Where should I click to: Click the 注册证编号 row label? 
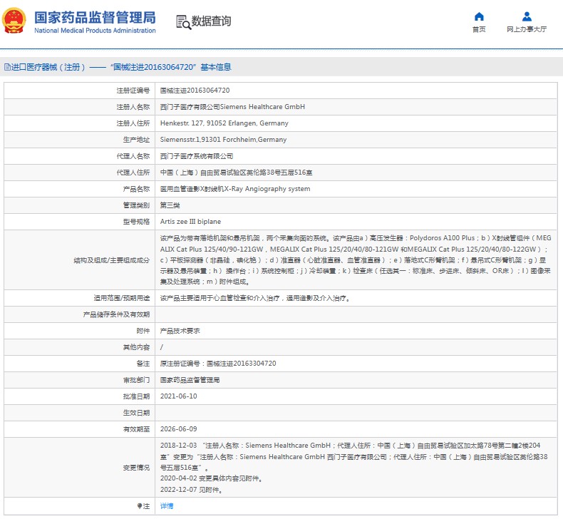click(133, 91)
